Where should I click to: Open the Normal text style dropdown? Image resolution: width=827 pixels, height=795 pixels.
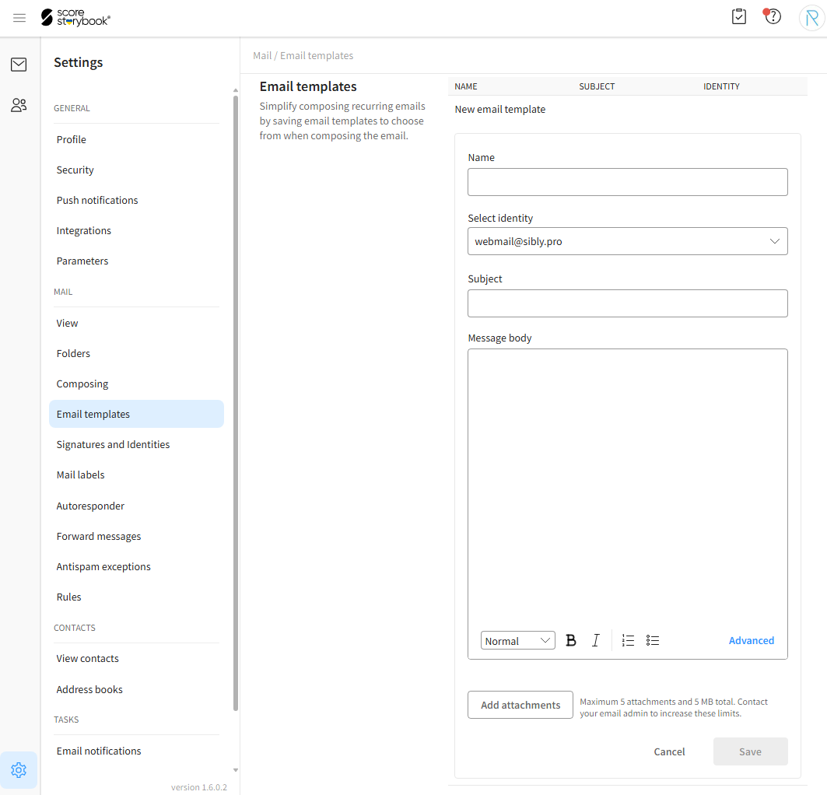[517, 640]
